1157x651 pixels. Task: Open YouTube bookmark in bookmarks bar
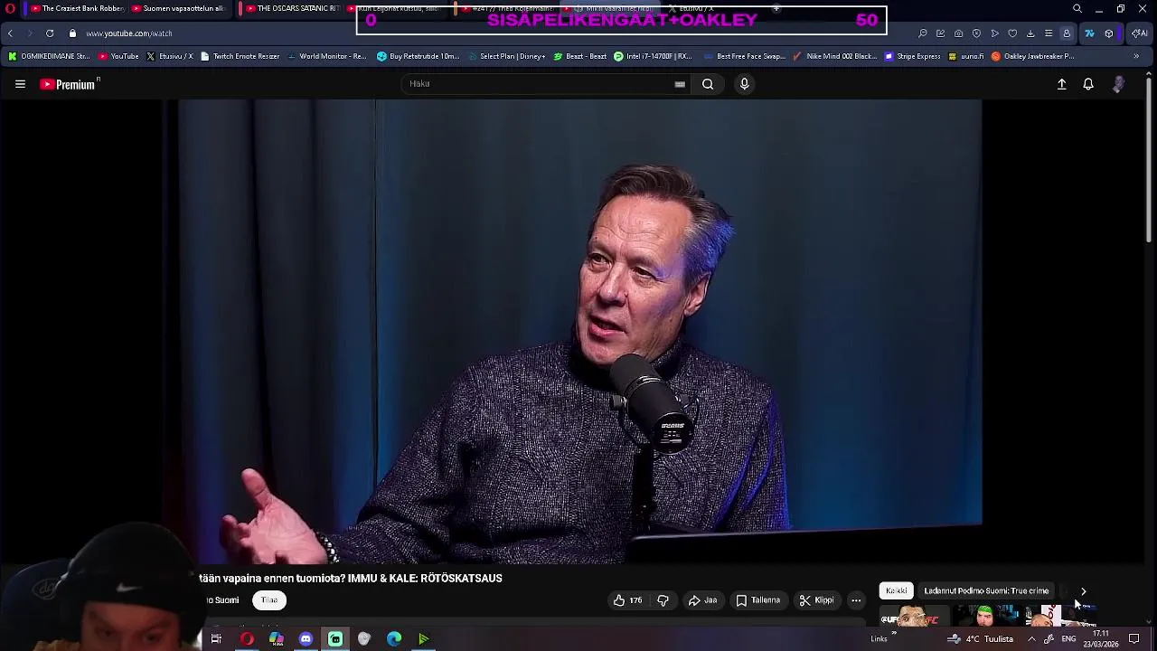[118, 56]
